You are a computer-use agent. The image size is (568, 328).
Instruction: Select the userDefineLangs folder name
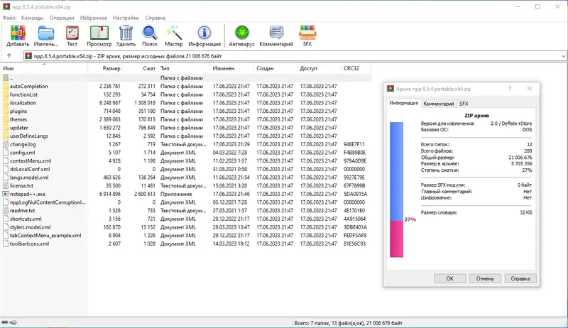[28, 136]
